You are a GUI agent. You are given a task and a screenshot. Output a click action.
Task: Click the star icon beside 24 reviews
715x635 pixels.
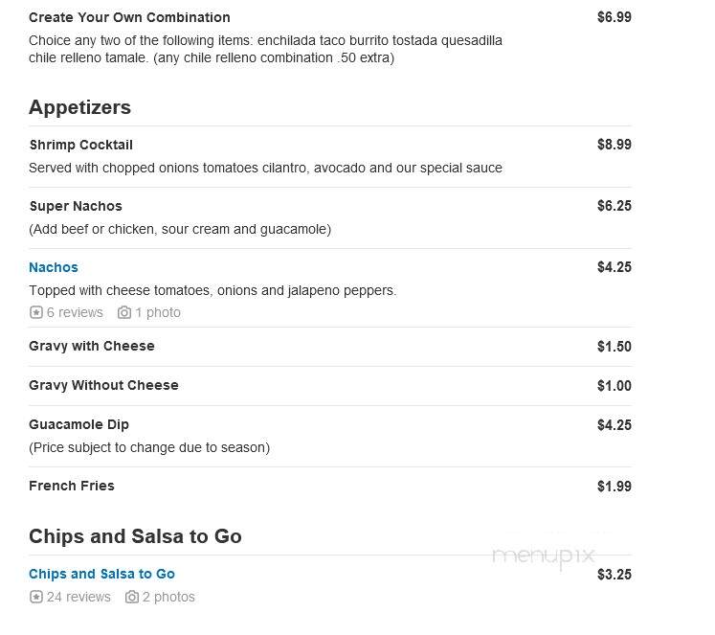coord(36,597)
